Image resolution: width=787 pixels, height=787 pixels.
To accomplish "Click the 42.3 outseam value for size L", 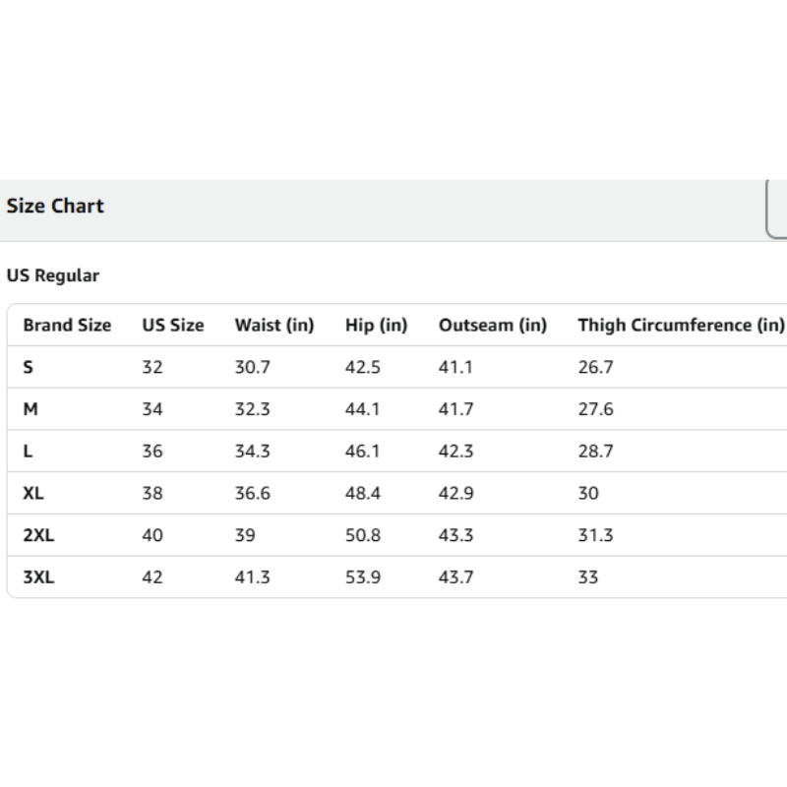I will click(456, 452).
